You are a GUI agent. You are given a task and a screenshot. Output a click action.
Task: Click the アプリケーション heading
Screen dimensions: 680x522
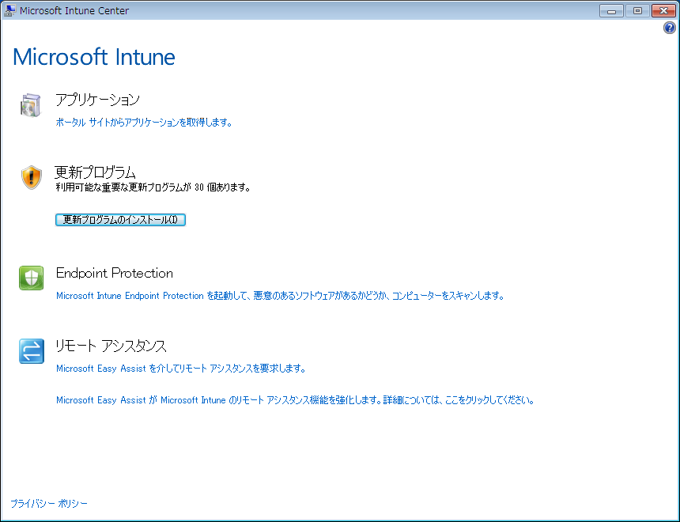[97, 100]
